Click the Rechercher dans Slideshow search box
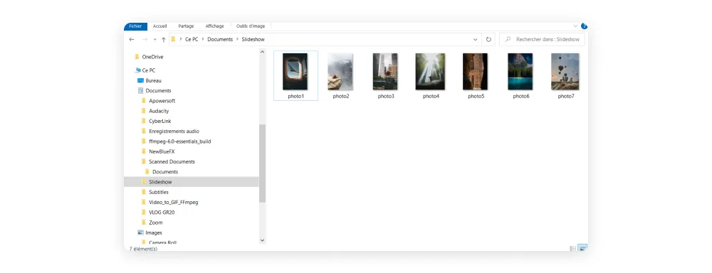 point(542,39)
